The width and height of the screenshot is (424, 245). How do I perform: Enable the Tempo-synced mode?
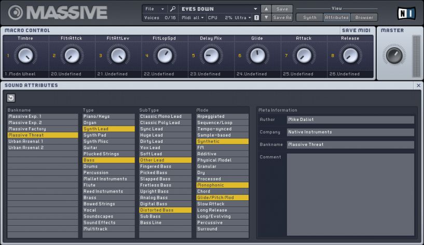click(x=223, y=129)
